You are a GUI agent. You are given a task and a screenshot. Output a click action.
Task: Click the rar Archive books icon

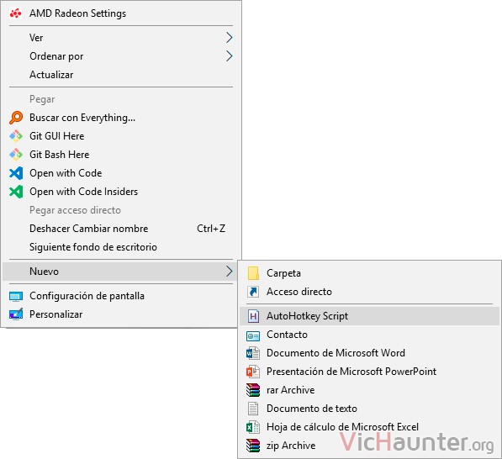tap(253, 390)
